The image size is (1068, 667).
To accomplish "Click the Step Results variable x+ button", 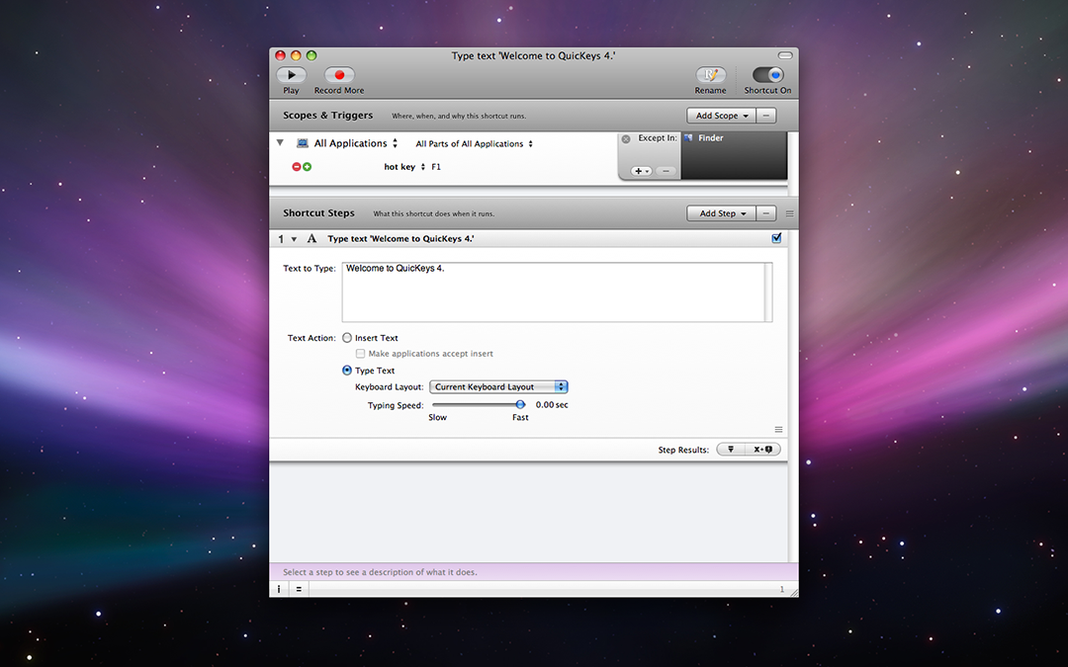I will 762,450.
